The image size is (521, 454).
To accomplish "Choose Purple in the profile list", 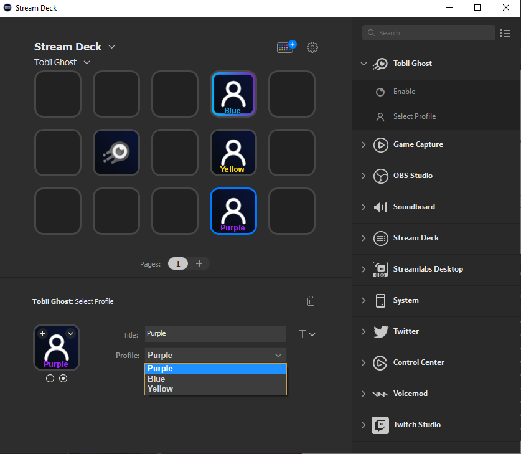I will pyautogui.click(x=215, y=369).
